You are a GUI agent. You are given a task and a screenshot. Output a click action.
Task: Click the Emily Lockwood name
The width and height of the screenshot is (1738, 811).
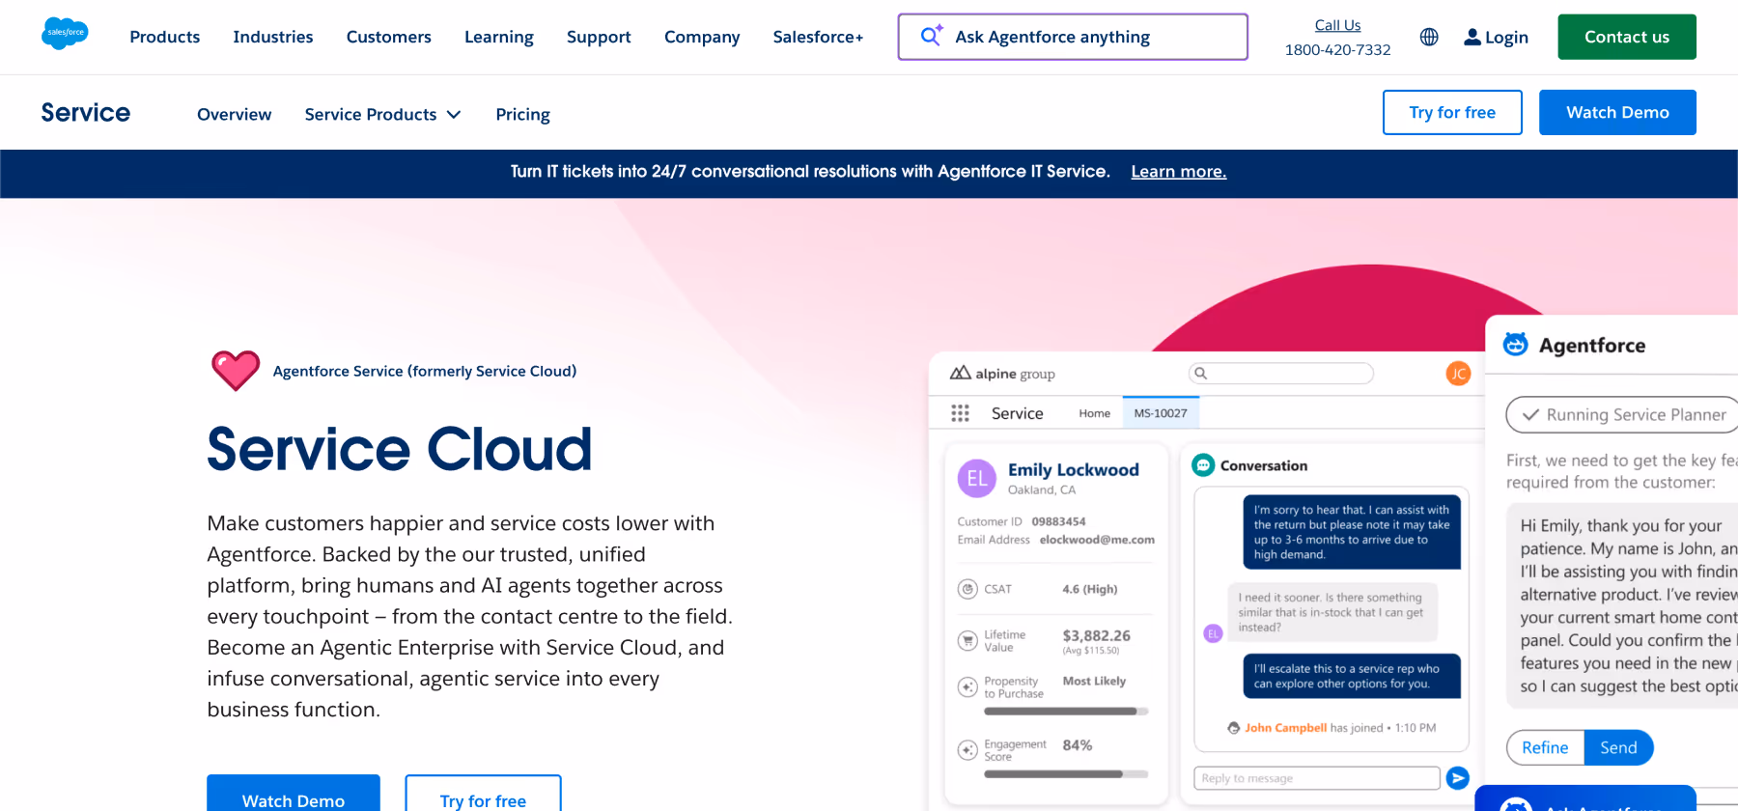[1074, 469]
